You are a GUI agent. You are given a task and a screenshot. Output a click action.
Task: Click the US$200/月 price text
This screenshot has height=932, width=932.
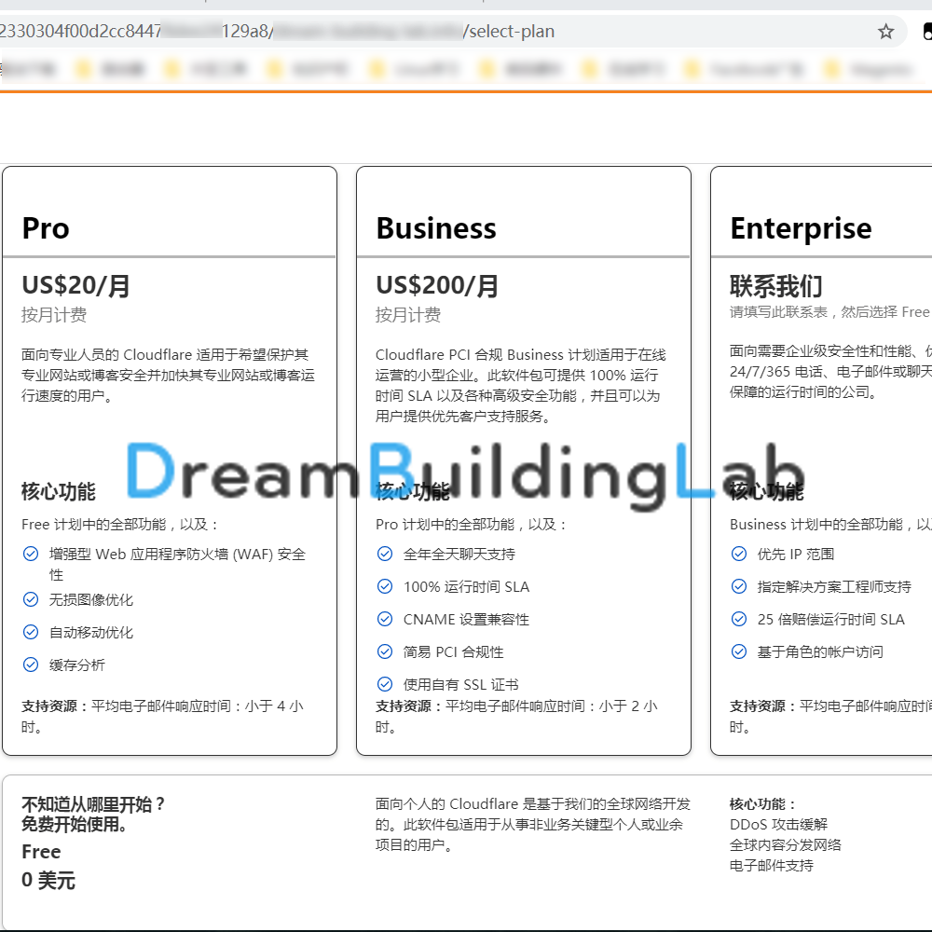point(437,285)
